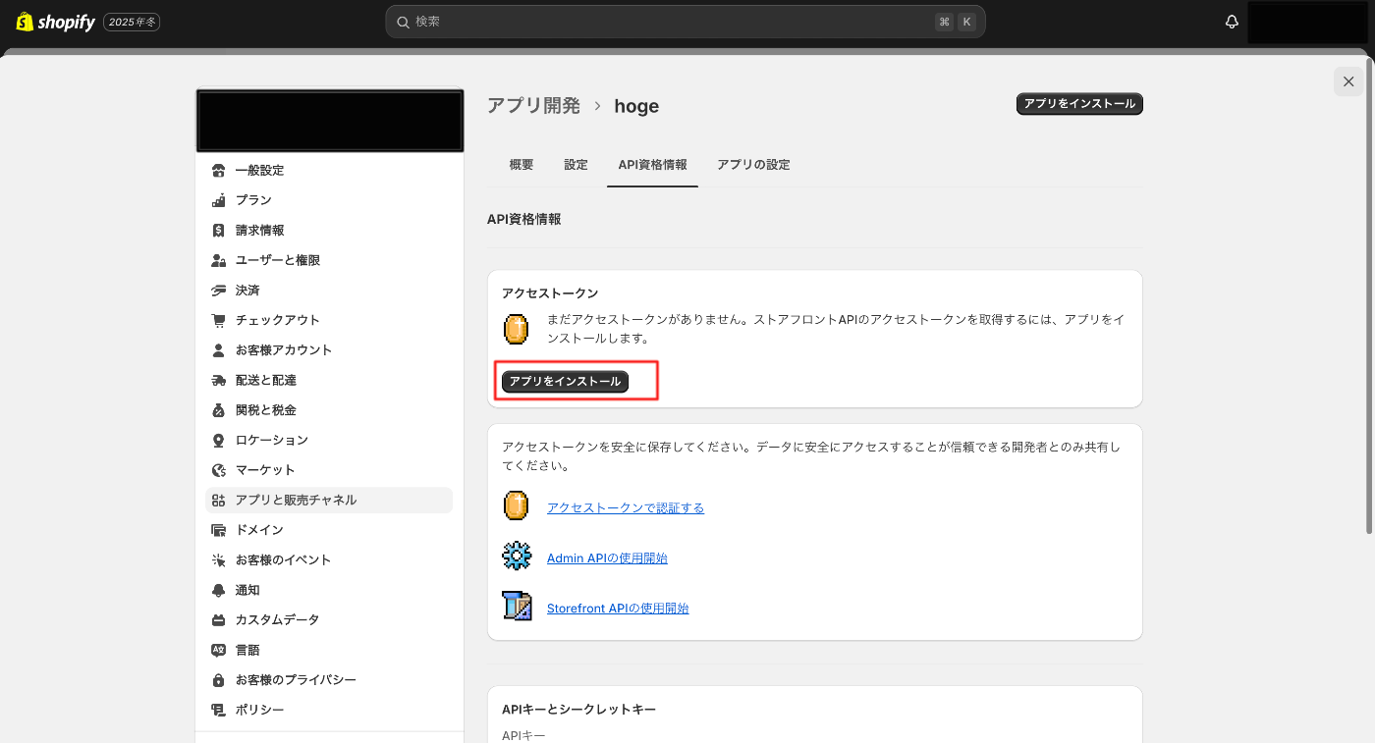Click header アプリをインストール button
The image size is (1375, 743).
(1079, 104)
